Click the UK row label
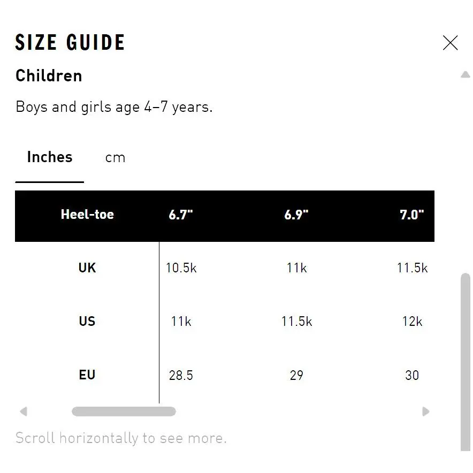Image resolution: width=473 pixels, height=473 pixels. (x=87, y=268)
